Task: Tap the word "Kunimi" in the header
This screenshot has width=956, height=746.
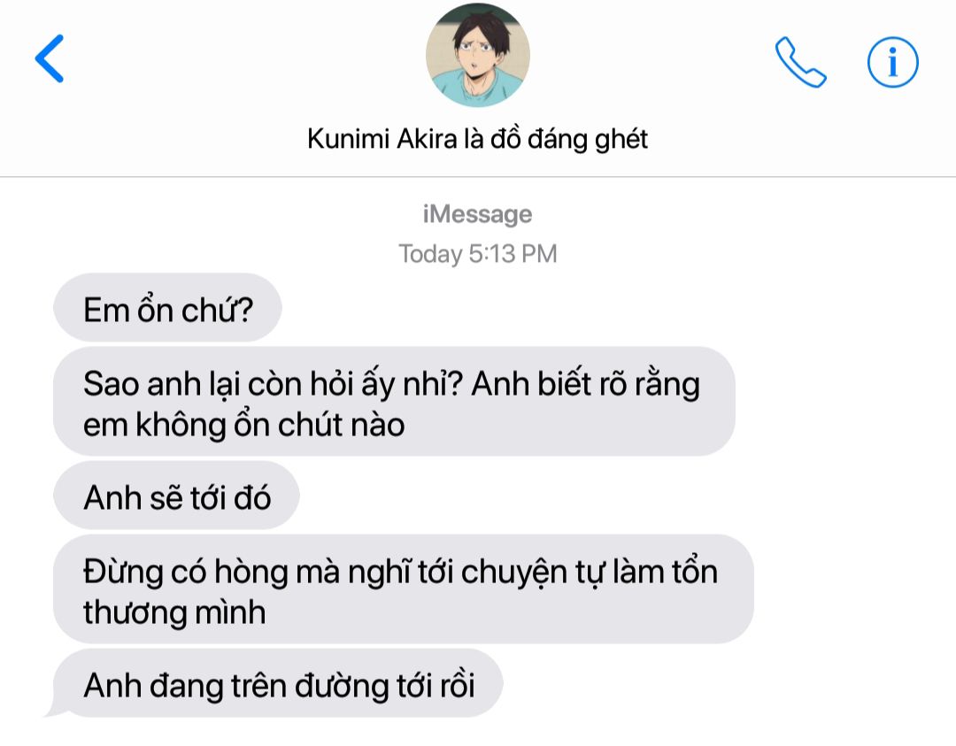Action: [348, 138]
